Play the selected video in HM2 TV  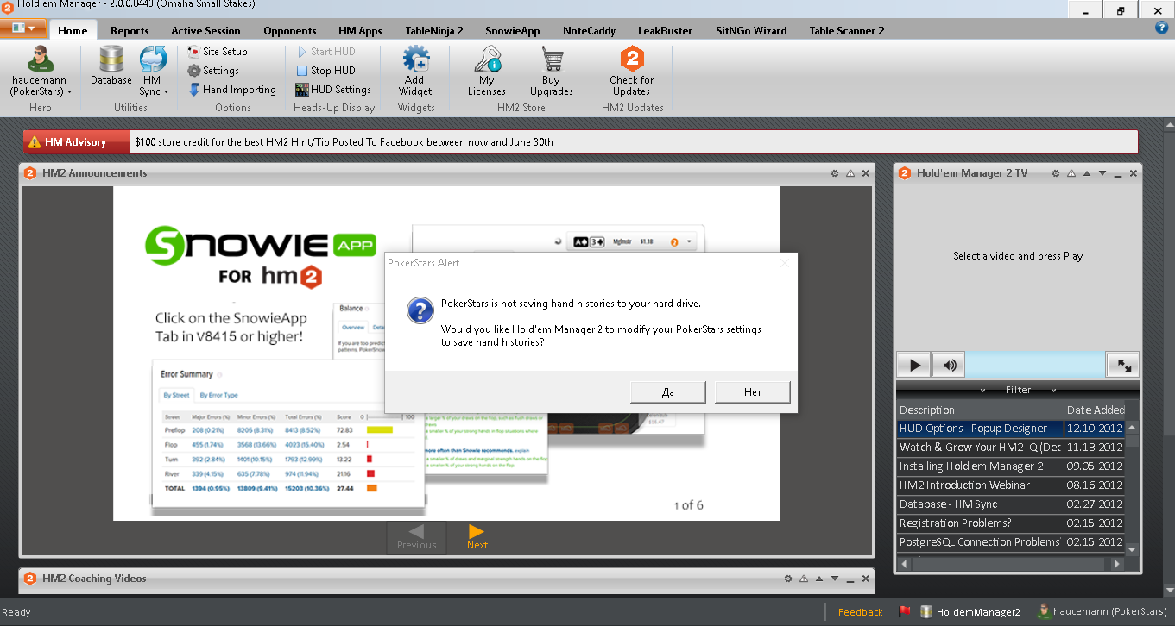tap(914, 365)
